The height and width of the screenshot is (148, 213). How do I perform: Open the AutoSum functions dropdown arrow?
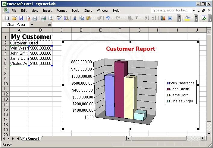(142, 18)
